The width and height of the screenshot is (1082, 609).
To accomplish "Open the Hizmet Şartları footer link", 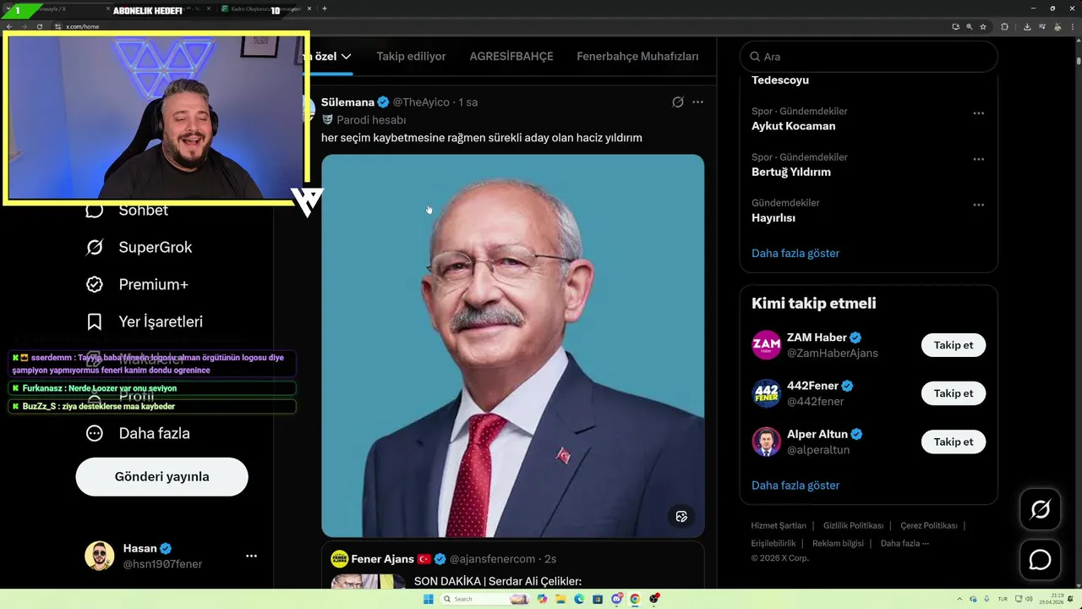I will click(x=779, y=525).
